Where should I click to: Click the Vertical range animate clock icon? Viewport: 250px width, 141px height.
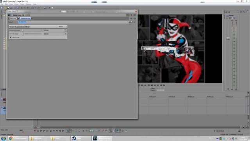click(65, 34)
